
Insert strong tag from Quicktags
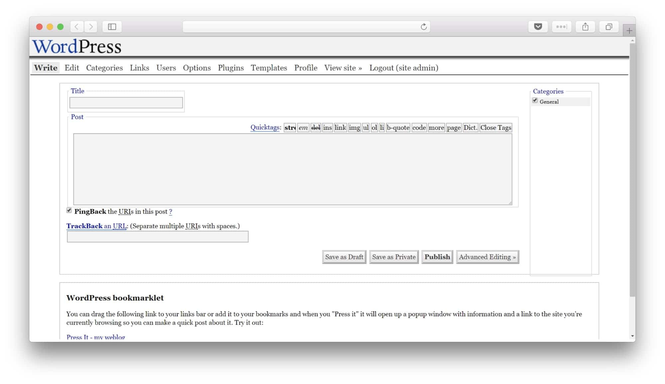(x=290, y=128)
